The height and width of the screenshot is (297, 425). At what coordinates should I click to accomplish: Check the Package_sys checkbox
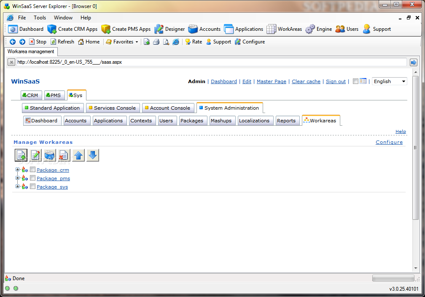point(32,186)
